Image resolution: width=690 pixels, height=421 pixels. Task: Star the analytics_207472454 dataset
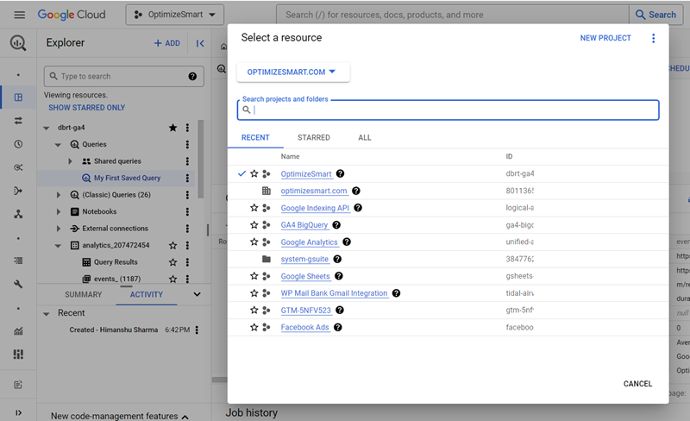pos(173,245)
